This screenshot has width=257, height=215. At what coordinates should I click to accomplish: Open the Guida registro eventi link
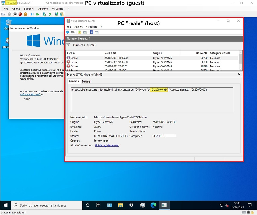click(x=107, y=145)
